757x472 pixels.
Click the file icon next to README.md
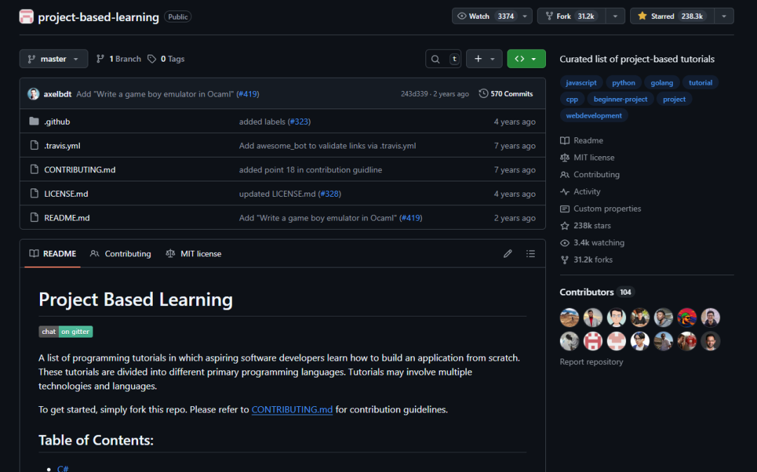point(34,218)
